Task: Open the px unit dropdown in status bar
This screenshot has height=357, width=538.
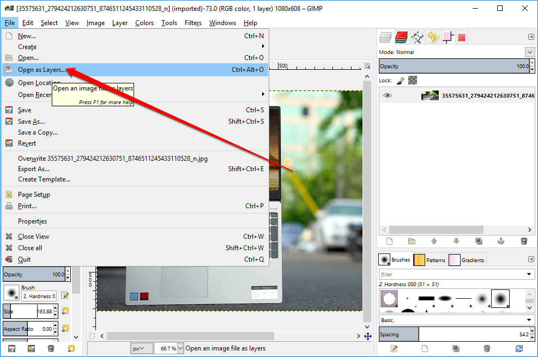Action: (x=141, y=349)
